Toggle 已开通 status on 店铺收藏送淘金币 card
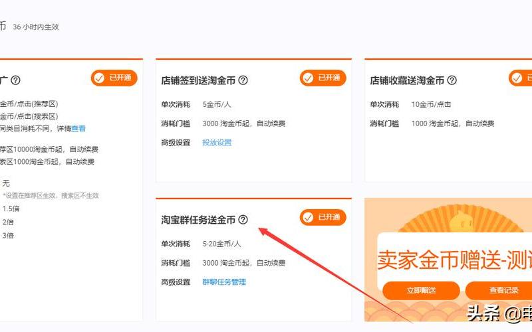 coord(520,78)
